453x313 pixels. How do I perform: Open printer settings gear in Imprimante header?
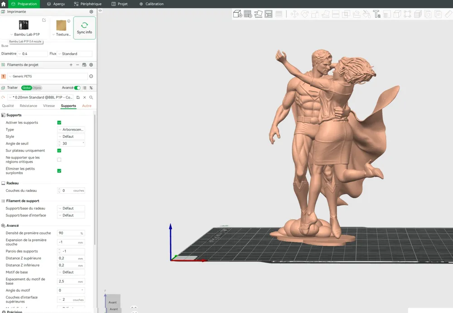coord(92,12)
